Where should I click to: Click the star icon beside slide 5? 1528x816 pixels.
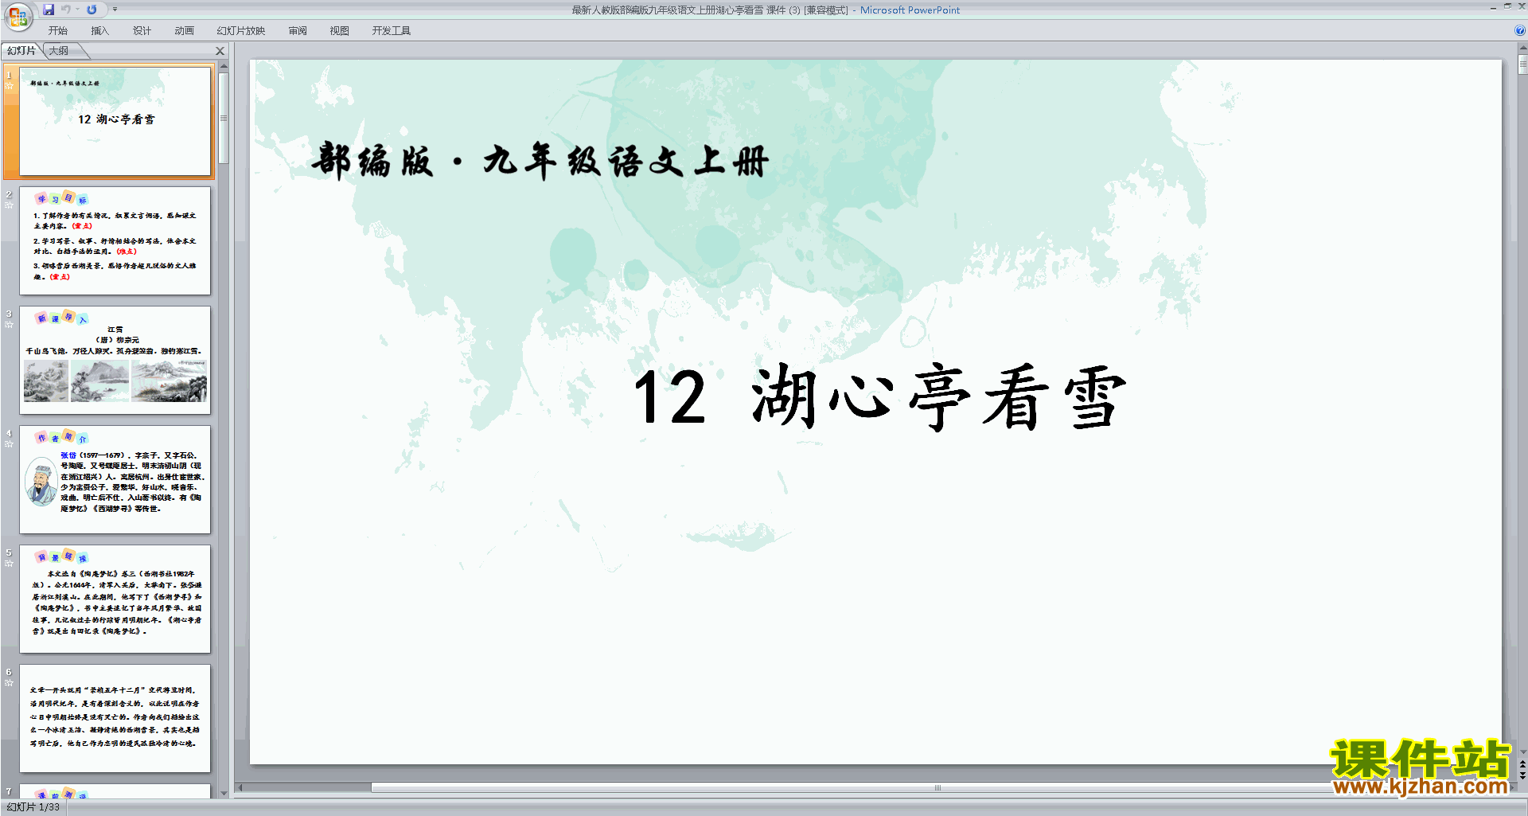[10, 564]
